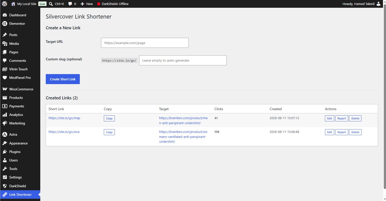
Task: Open the womens-ventilated-anti-perspirant target URL
Action: 183,137
